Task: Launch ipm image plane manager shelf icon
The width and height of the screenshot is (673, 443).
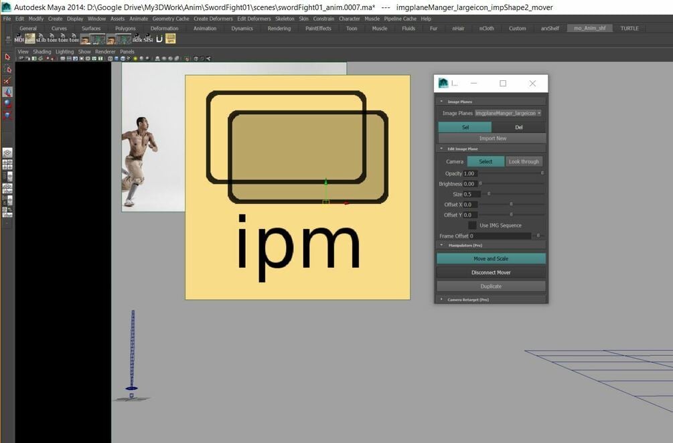Action: point(170,39)
